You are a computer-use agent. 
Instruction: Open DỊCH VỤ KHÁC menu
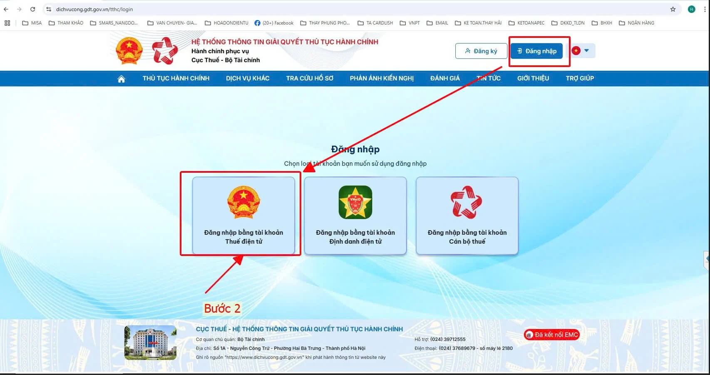click(248, 78)
